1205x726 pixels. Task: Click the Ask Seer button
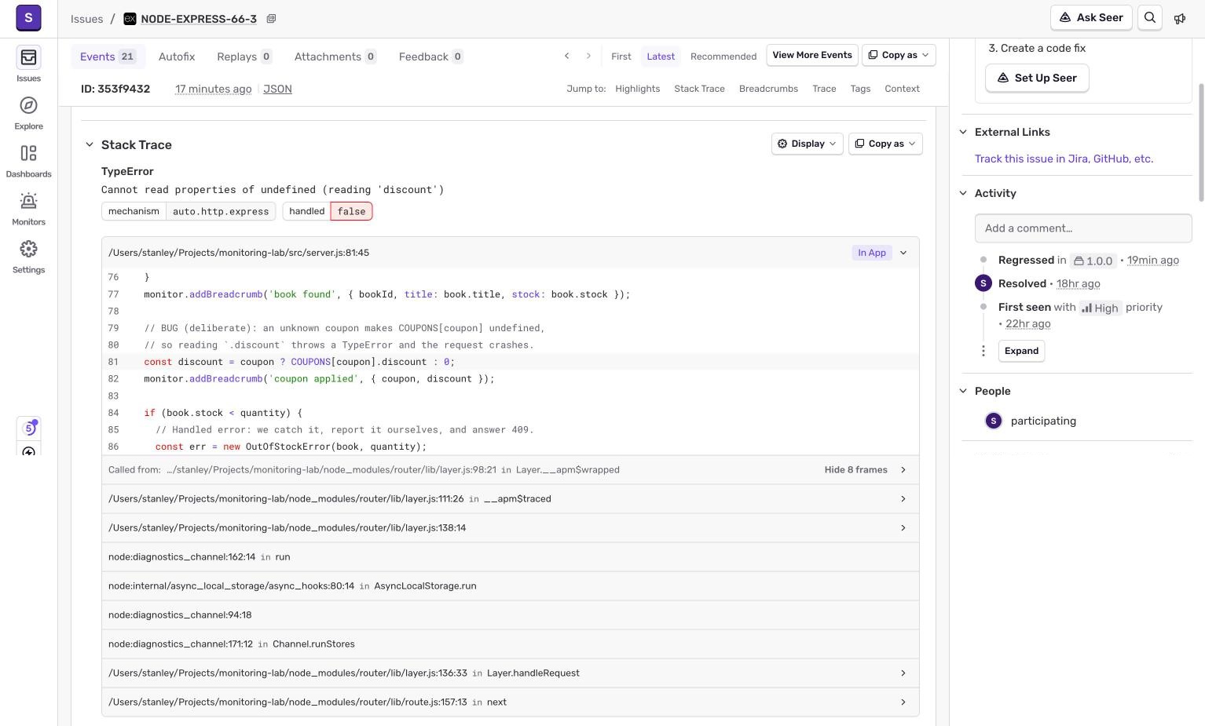[x=1091, y=17]
